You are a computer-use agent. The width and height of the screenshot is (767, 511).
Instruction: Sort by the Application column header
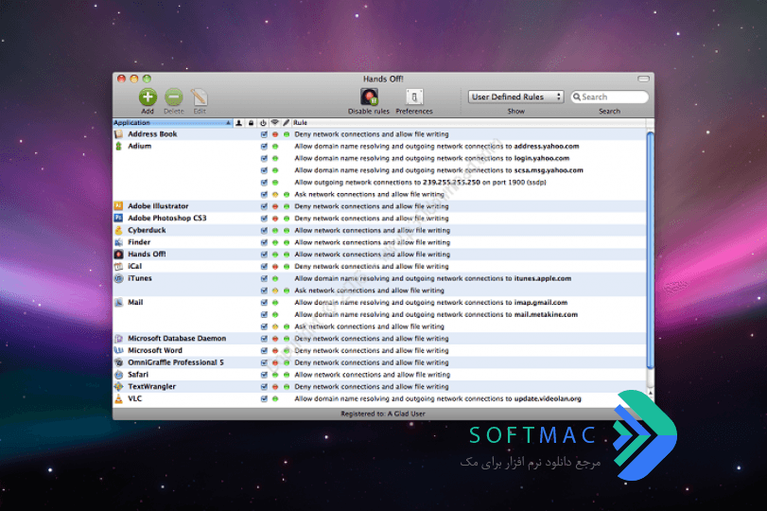point(173,122)
